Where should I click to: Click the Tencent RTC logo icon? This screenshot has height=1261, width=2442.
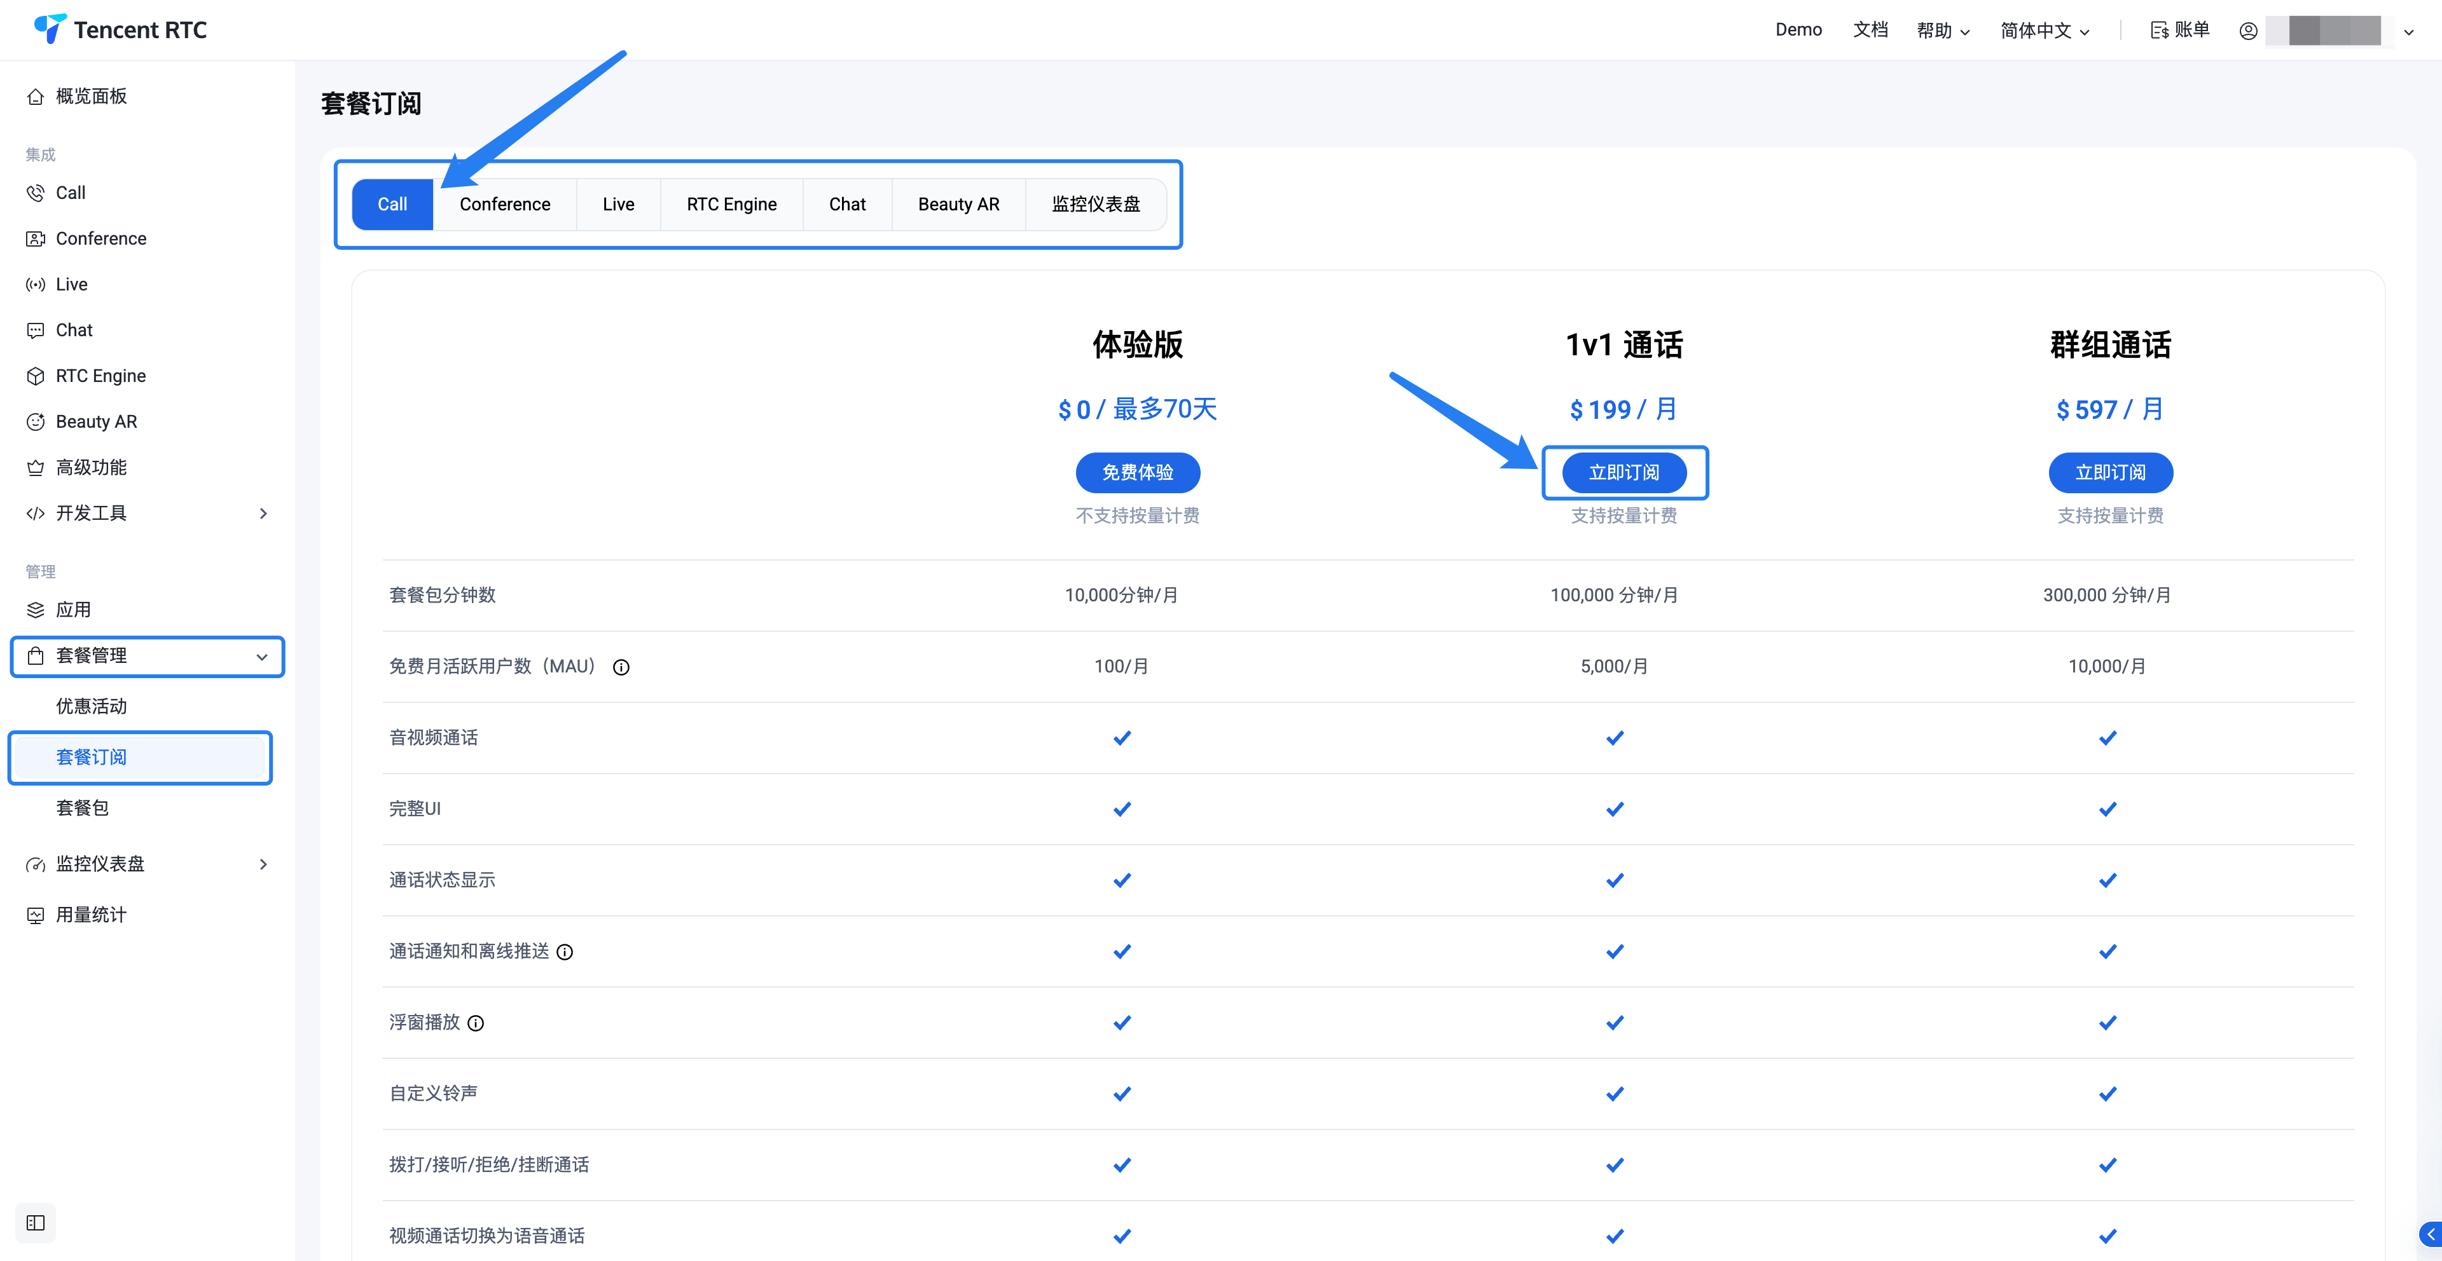[x=50, y=29]
